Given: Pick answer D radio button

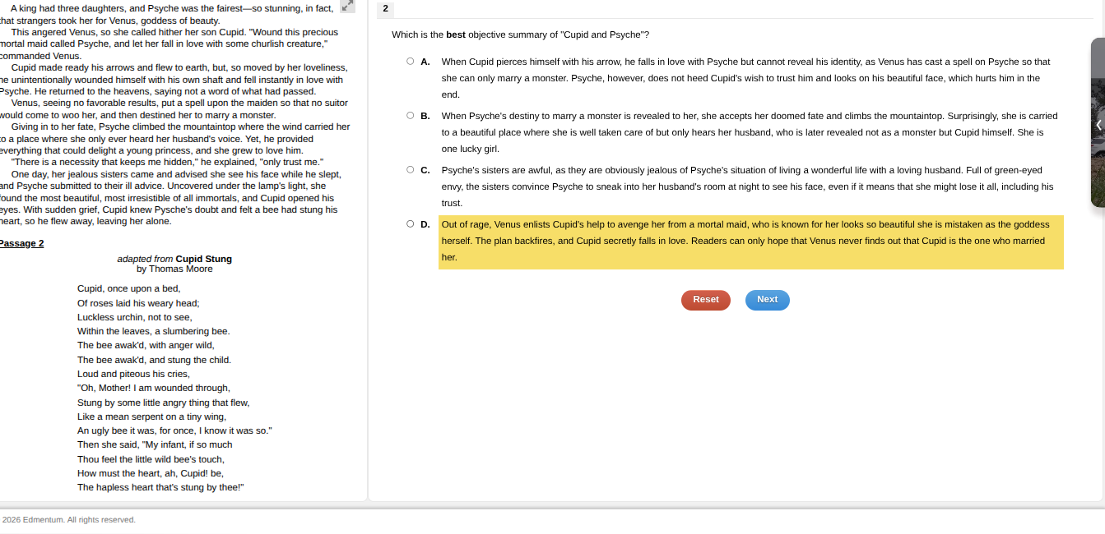Looking at the screenshot, I should [x=410, y=224].
